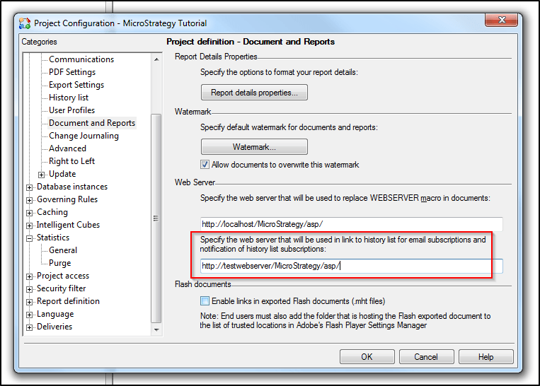Expand the Project access node
This screenshot has height=386, width=540.
click(29, 276)
